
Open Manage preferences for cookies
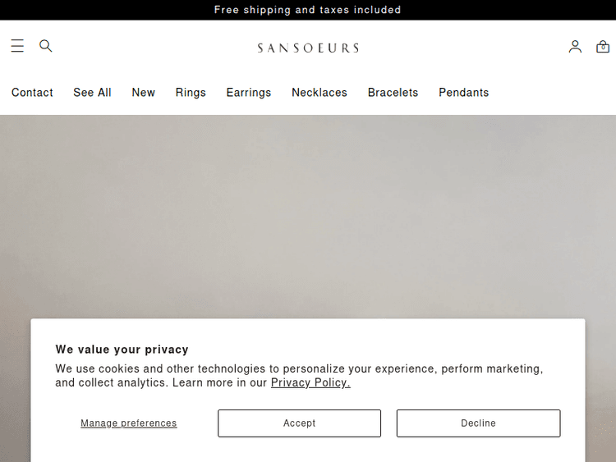point(128,423)
